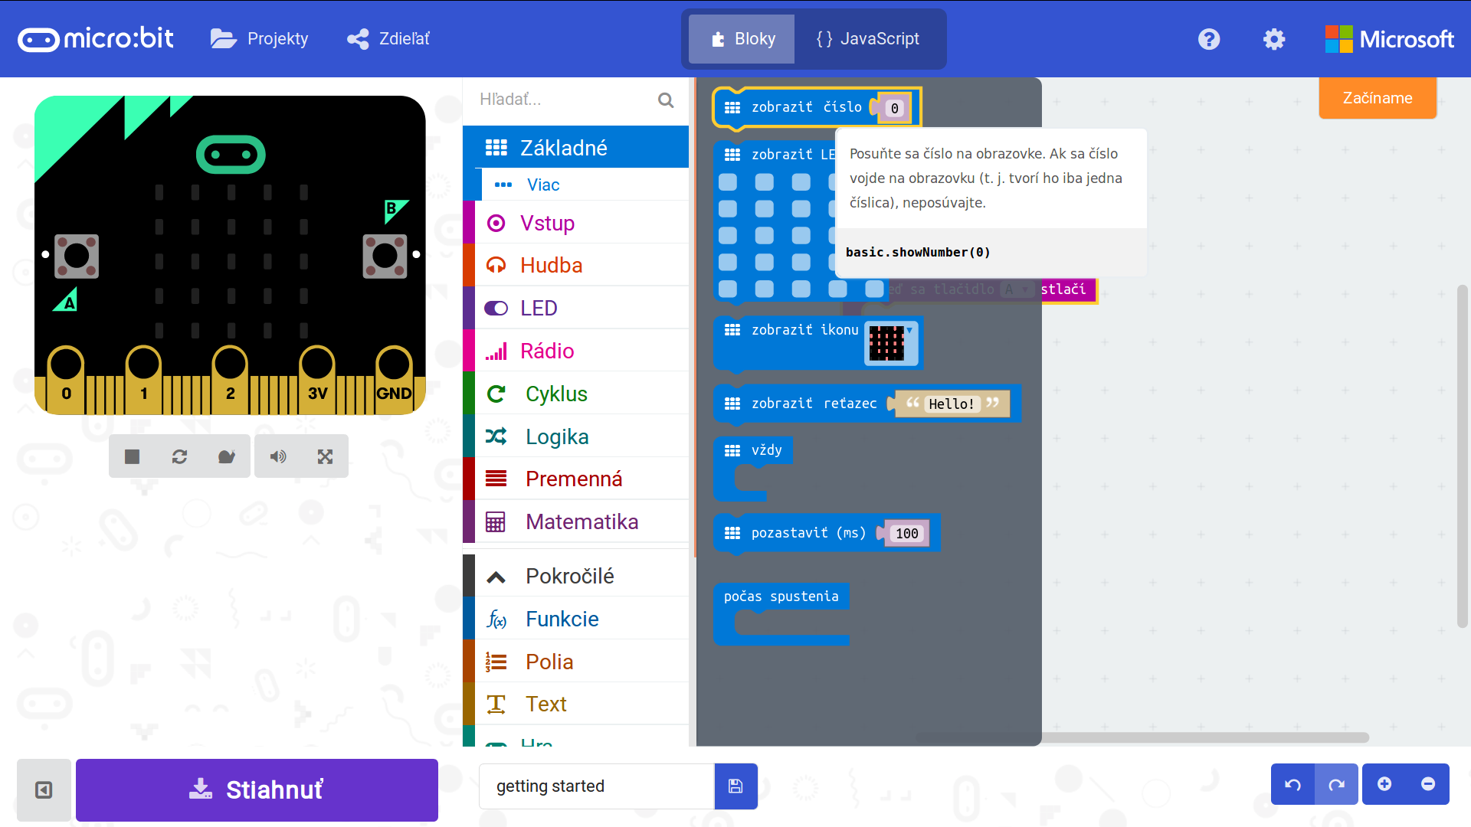1471x827 pixels.
Task: Click the Začíname button
Action: (x=1377, y=98)
